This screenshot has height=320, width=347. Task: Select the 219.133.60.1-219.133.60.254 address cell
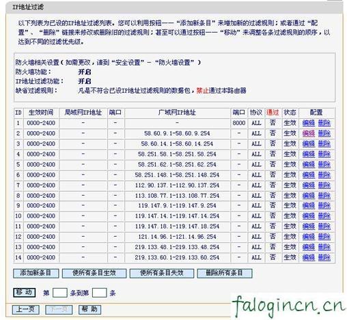[177, 257]
